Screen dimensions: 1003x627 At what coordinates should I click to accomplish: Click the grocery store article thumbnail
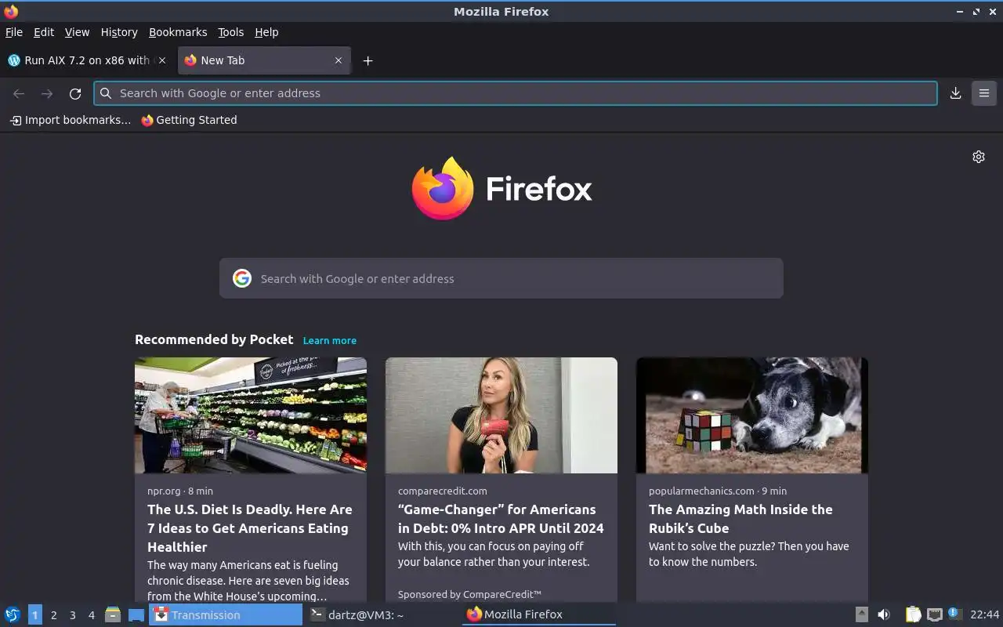click(251, 415)
